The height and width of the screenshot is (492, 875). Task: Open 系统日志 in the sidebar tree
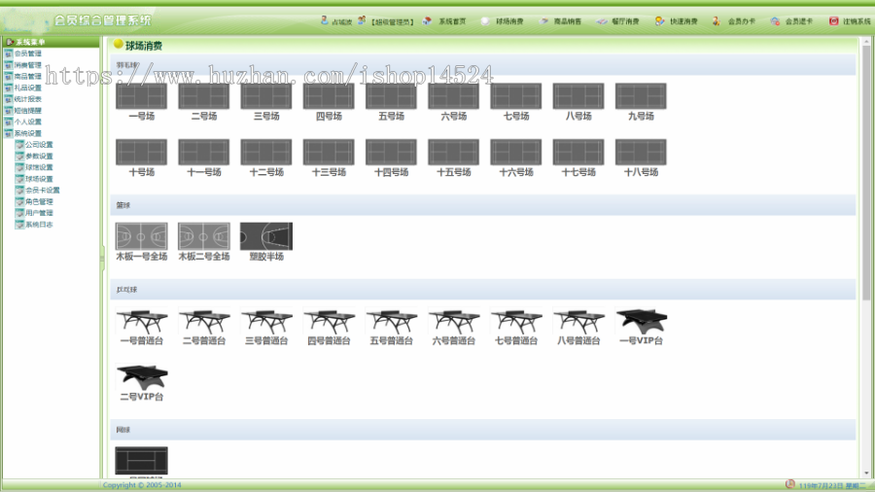39,225
